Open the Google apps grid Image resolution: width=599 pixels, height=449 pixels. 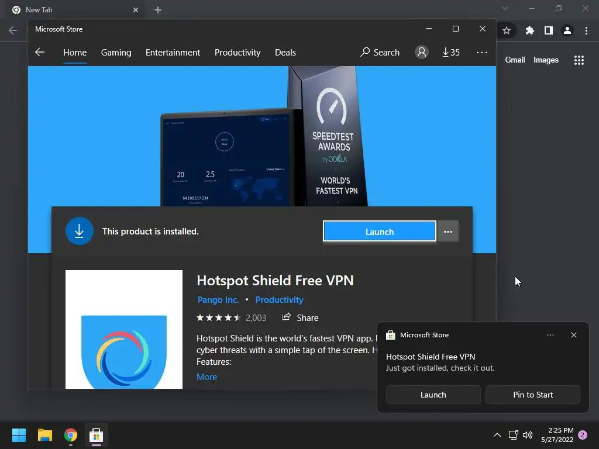(x=579, y=60)
